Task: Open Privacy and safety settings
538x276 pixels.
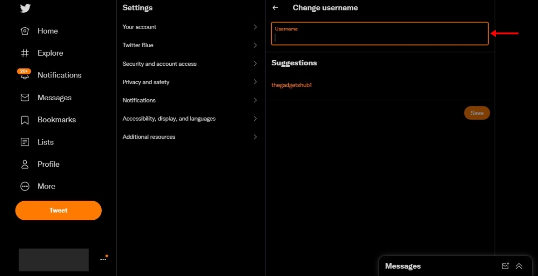Action: tap(191, 82)
